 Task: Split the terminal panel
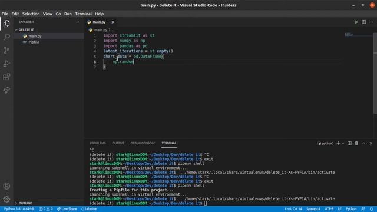[x=349, y=143]
